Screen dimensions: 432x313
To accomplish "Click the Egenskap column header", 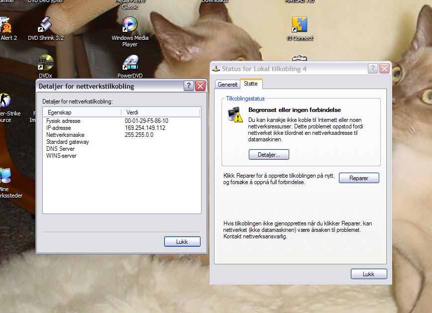I will tap(82, 112).
